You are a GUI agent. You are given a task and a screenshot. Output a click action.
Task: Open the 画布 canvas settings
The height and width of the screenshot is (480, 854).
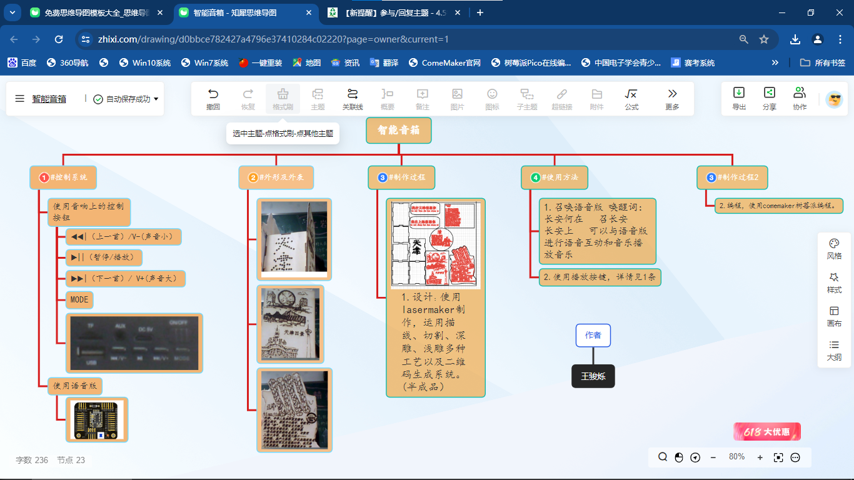click(834, 316)
